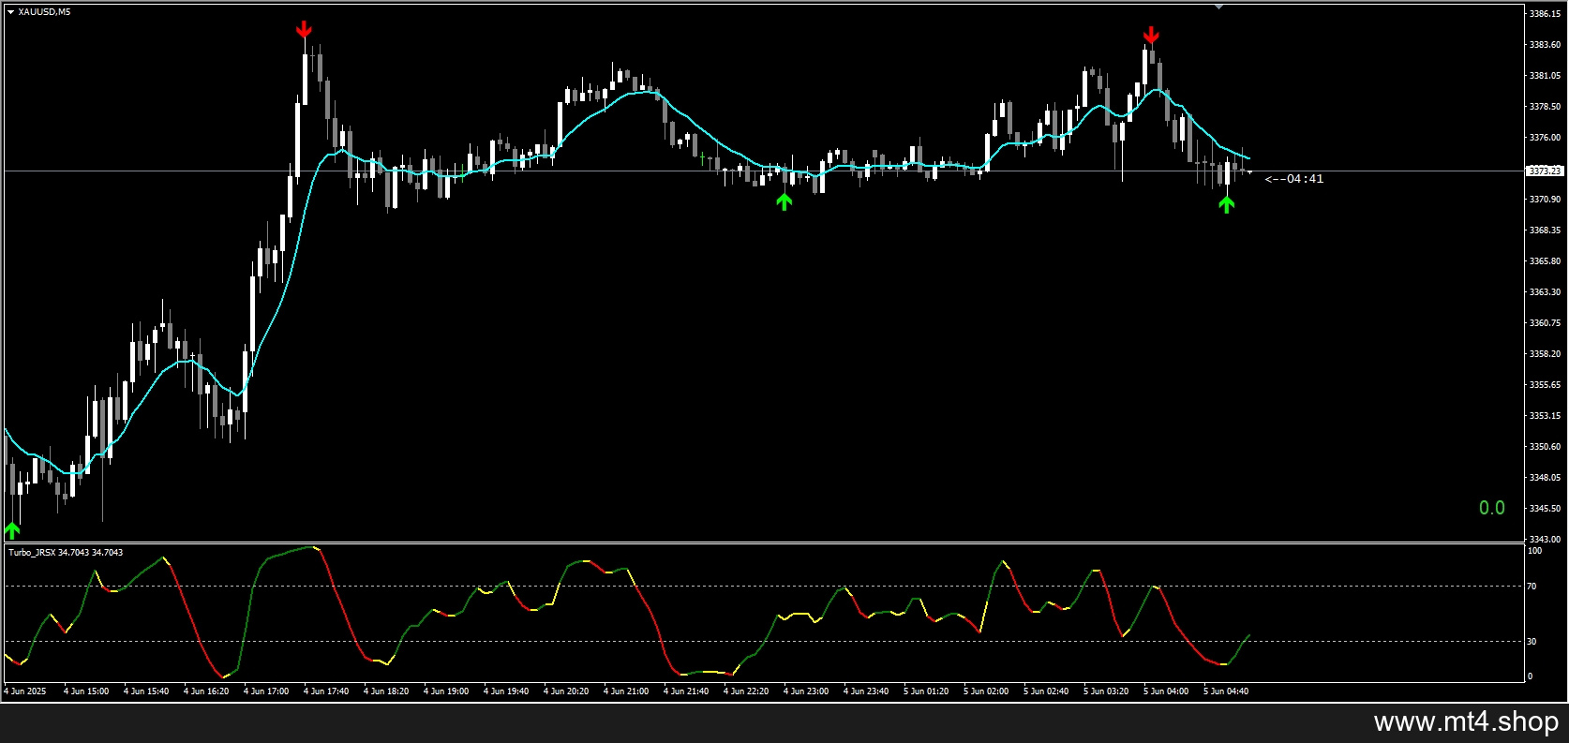Click the 3363.30 price scale label
Viewport: 1569px width, 743px height.
pos(1545,292)
